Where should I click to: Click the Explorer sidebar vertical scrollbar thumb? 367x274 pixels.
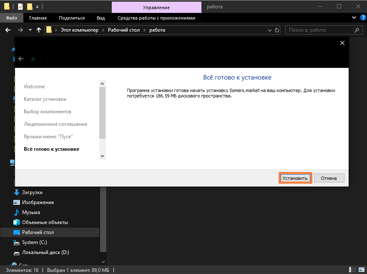(103, 220)
